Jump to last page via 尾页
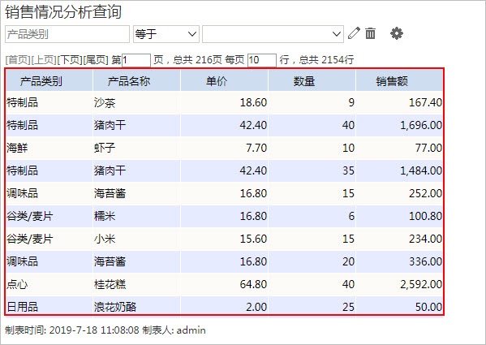The image size is (486, 345). (96, 60)
